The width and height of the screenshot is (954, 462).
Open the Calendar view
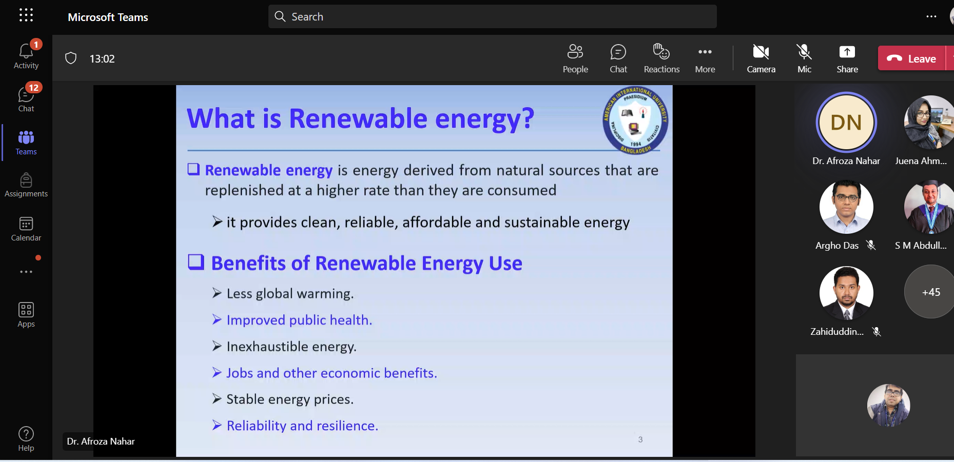26,229
